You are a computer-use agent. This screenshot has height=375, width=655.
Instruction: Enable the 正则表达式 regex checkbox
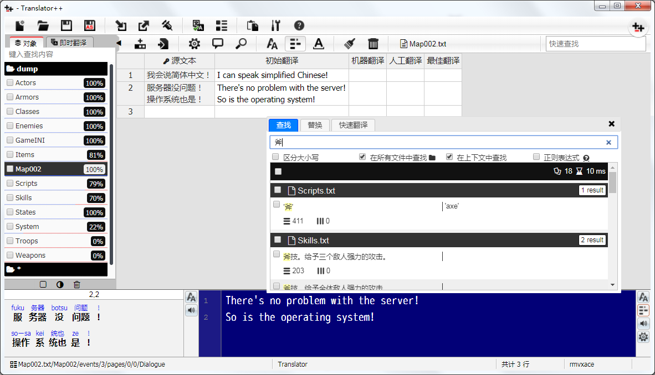coord(536,157)
